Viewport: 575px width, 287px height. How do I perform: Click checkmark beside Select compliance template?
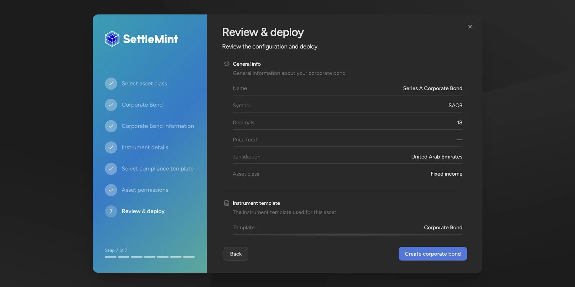[x=111, y=169]
